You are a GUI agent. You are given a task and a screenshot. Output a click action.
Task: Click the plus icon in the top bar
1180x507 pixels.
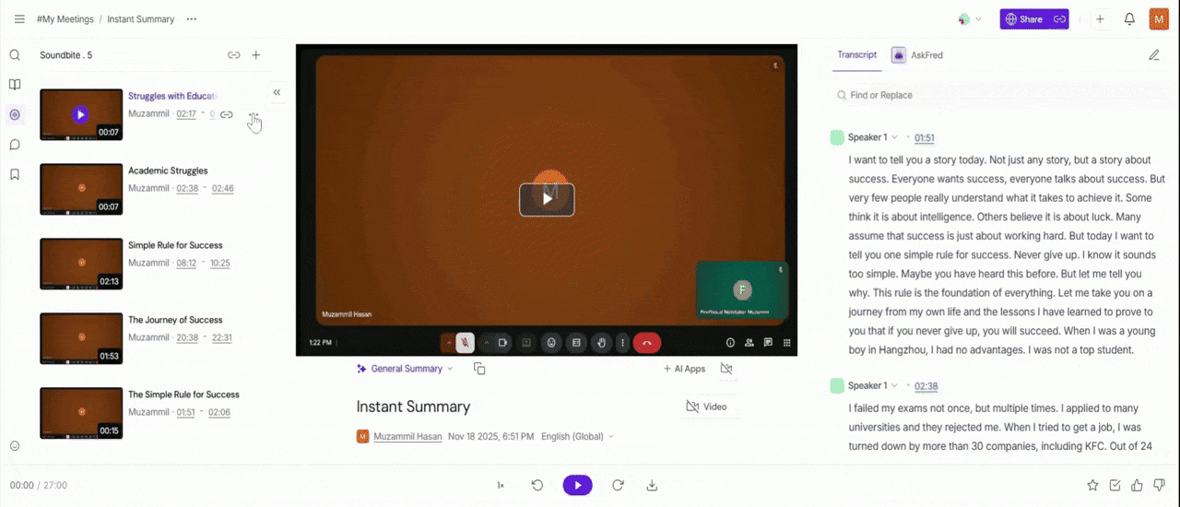1100,18
